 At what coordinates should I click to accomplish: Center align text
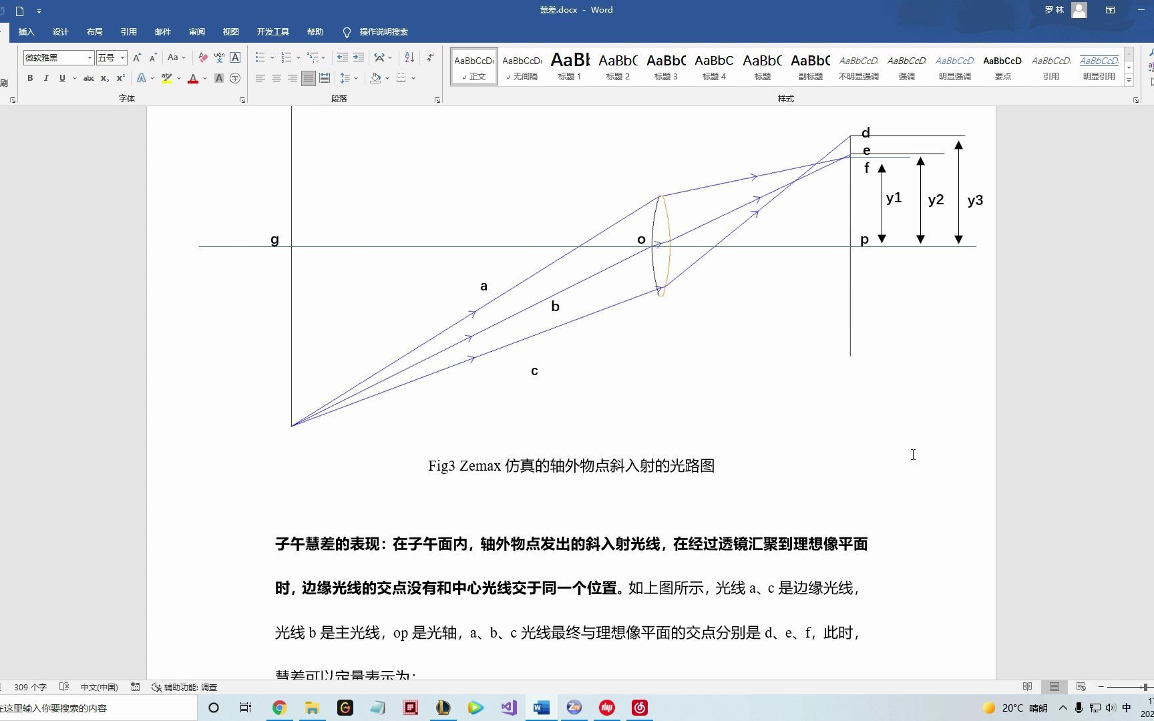[276, 78]
